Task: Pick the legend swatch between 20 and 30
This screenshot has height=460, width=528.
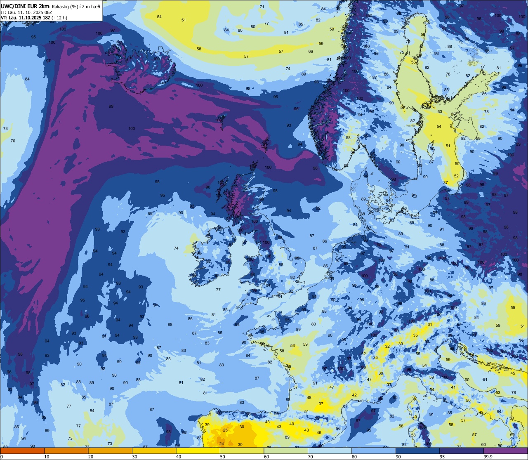Action: pyautogui.click(x=110, y=451)
